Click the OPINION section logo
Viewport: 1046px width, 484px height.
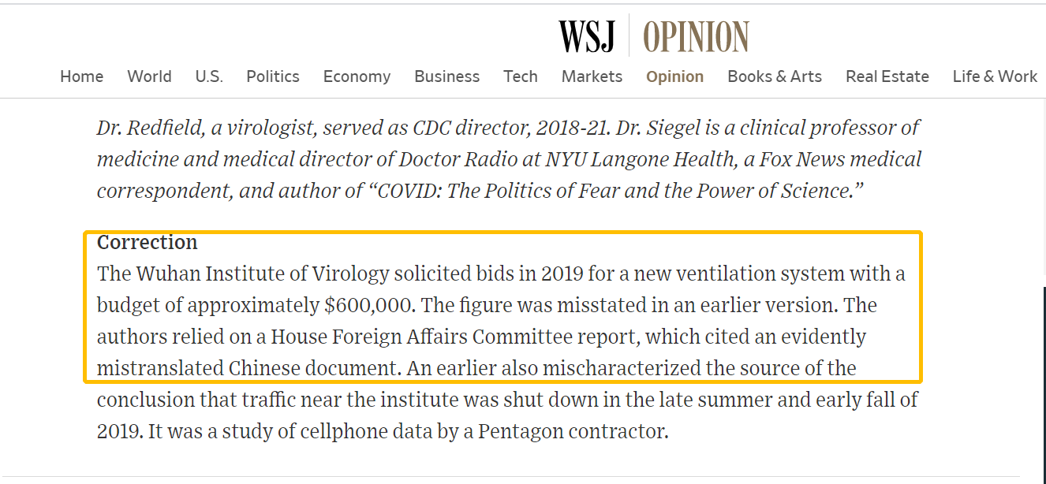696,36
